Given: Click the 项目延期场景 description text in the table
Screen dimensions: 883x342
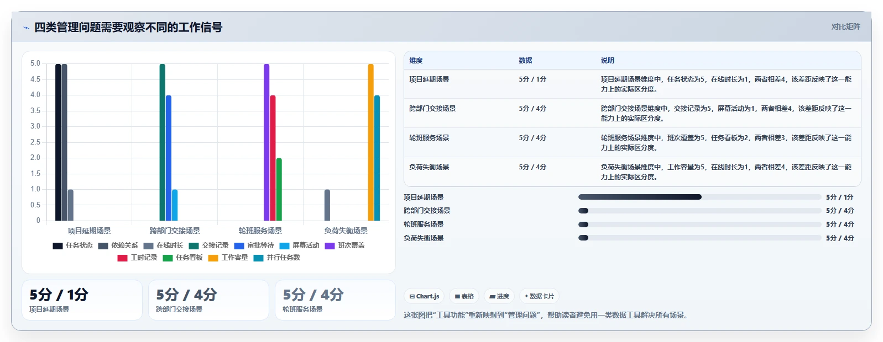Looking at the screenshot, I should (x=726, y=84).
